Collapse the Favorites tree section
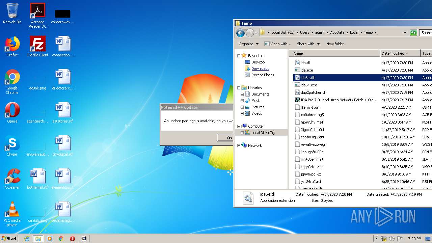Image resolution: width=432 pixels, height=243 pixels. [x=239, y=56]
